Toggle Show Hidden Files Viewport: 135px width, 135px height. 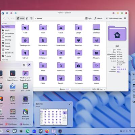[114, 18]
